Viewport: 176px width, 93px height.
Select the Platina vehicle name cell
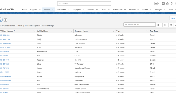click(x=40, y=35)
